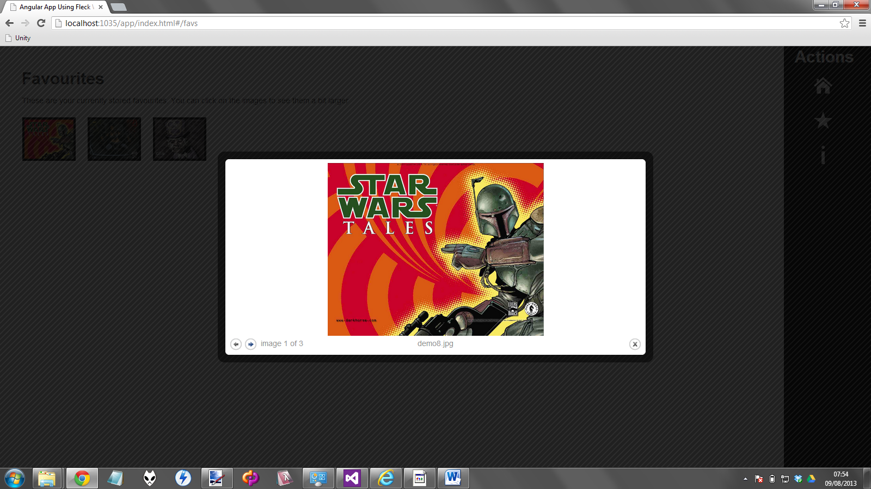Open the fox-face taskbar app
The width and height of the screenshot is (871, 489).
(150, 479)
